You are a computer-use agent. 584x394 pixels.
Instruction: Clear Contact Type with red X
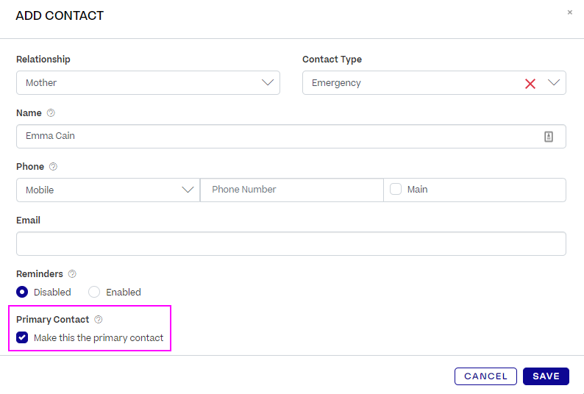[530, 83]
